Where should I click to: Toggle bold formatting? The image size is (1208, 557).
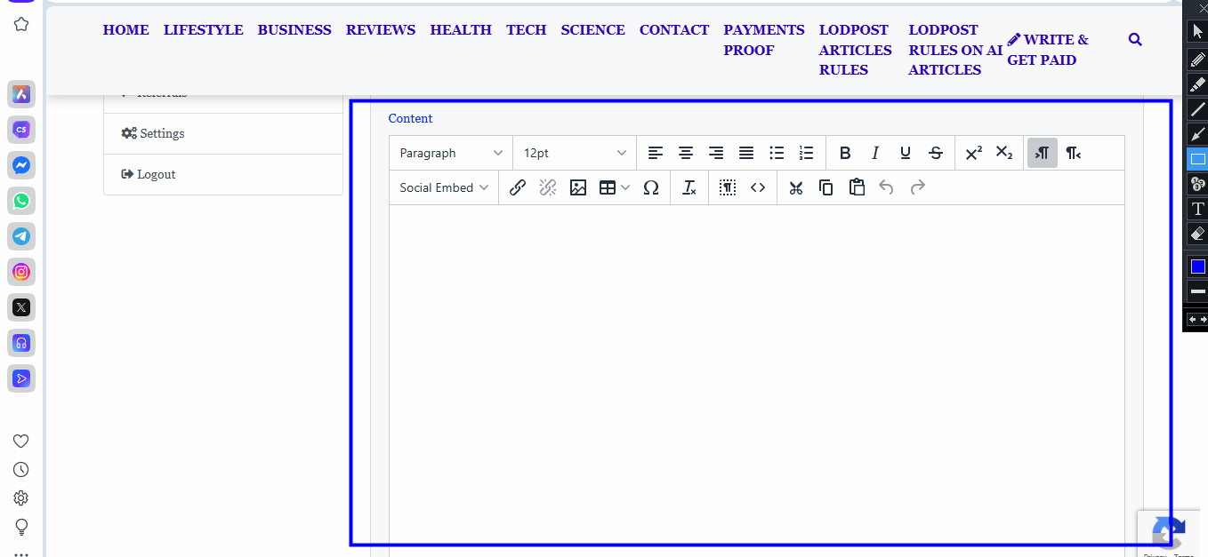click(845, 153)
